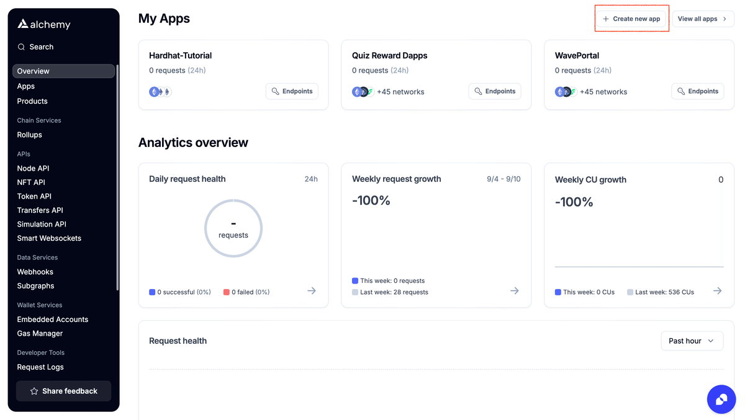Open the Weekly CU growth arrow

click(x=718, y=290)
